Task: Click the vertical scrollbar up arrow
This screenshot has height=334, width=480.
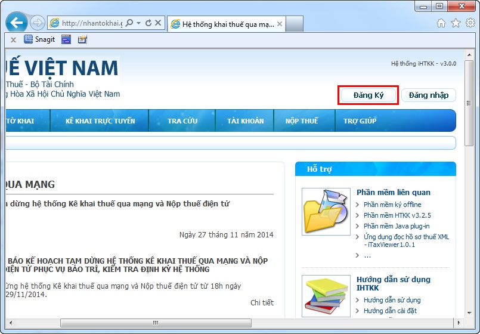Action: point(469,55)
